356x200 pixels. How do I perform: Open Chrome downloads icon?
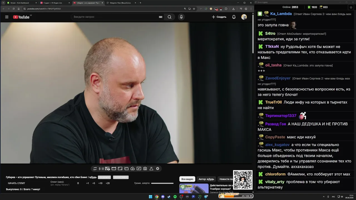pos(233,9)
